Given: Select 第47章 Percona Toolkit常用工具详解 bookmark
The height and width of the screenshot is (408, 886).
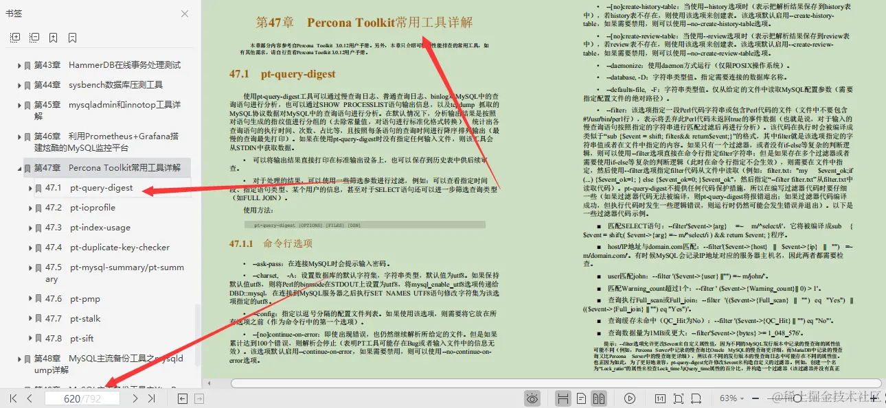Looking at the screenshot, I should [107, 168].
